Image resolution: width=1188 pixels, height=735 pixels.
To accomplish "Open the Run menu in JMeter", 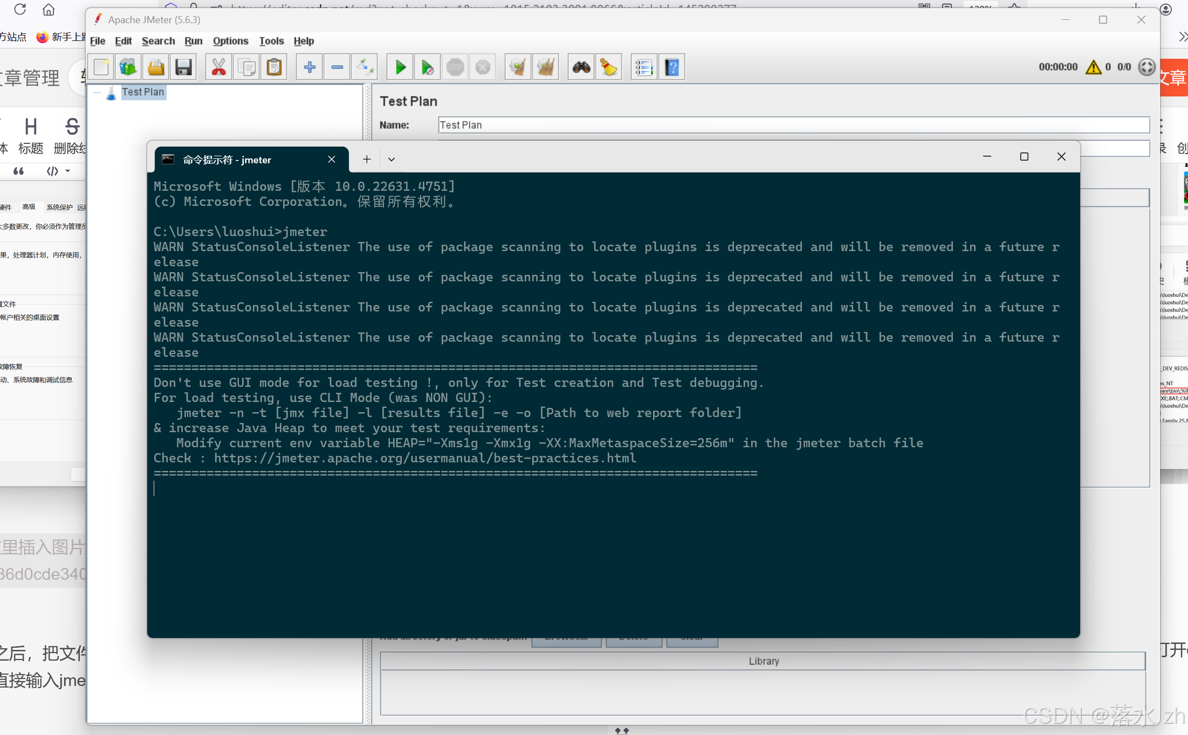I will coord(194,41).
